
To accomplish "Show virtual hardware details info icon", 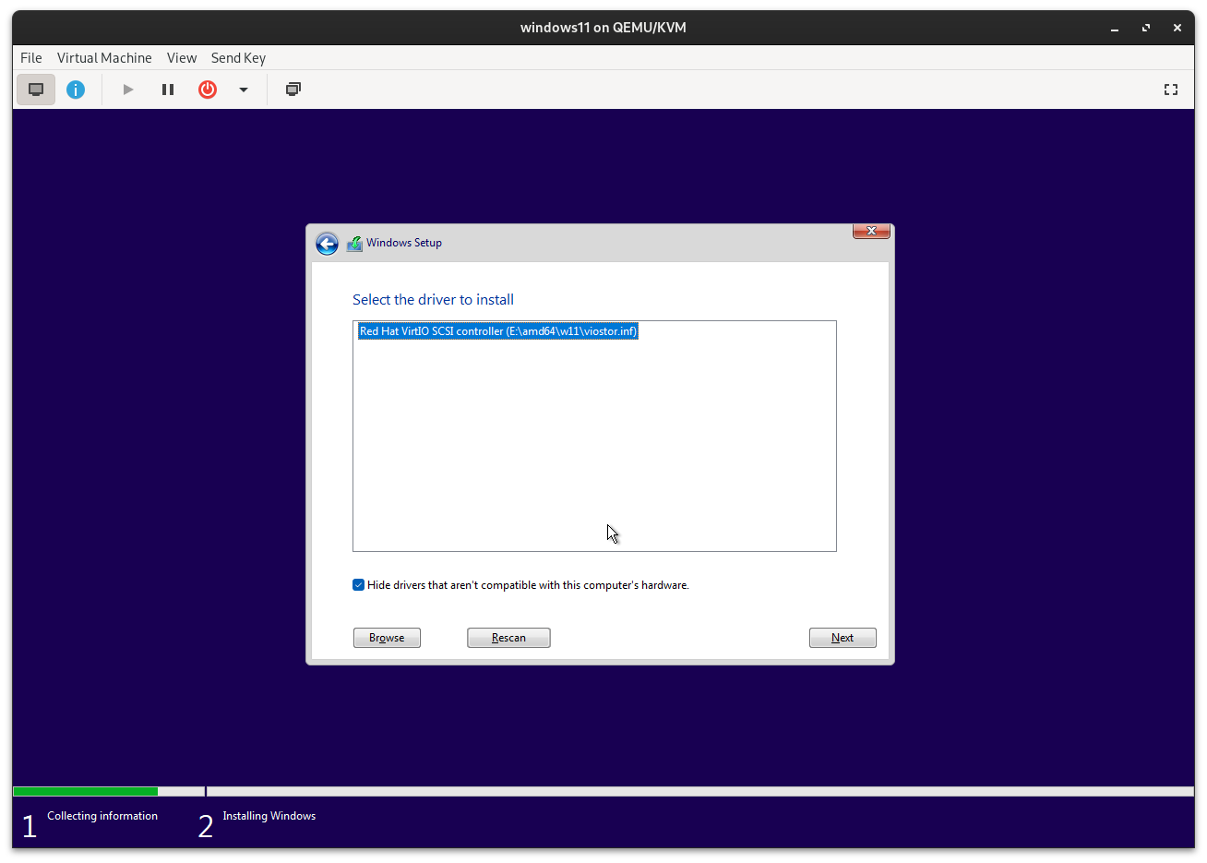I will pyautogui.click(x=76, y=90).
